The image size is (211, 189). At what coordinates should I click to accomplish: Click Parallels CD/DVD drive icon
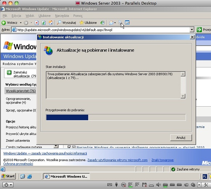pyautogui.click(x=123, y=185)
